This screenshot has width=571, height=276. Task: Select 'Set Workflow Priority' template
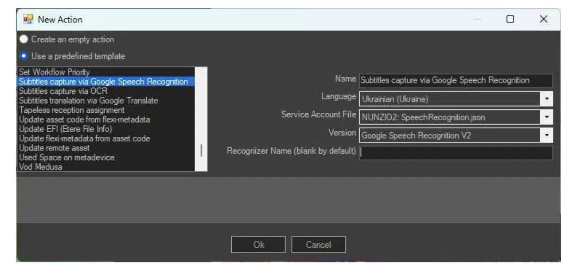(54, 72)
